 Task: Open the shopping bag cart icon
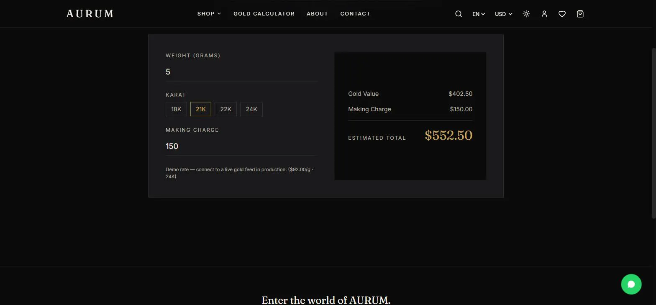coord(580,14)
